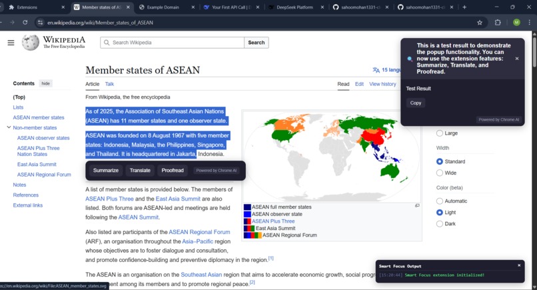This screenshot has height=290, width=537.
Task: Choose Dark color mode
Action: 440,224
